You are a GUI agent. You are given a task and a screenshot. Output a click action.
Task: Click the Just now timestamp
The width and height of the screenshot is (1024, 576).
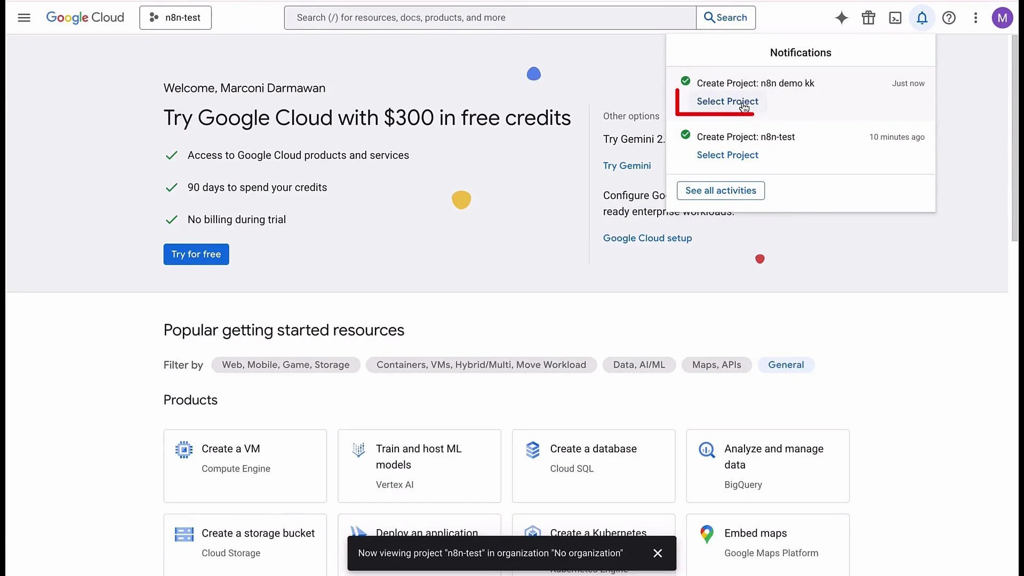click(908, 84)
